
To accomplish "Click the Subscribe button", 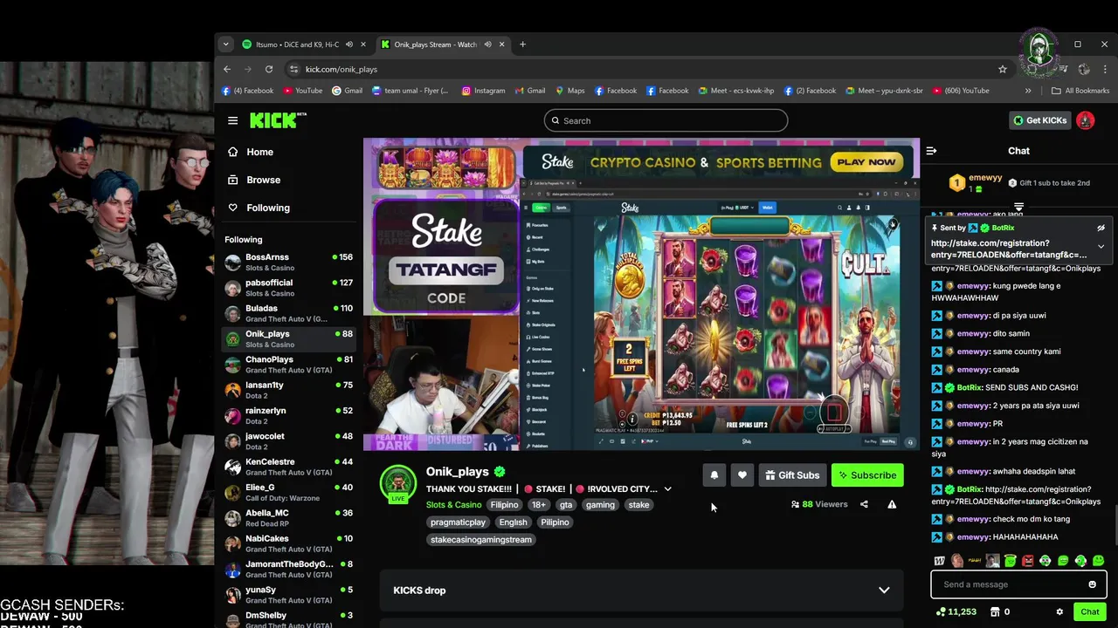I will (x=867, y=475).
